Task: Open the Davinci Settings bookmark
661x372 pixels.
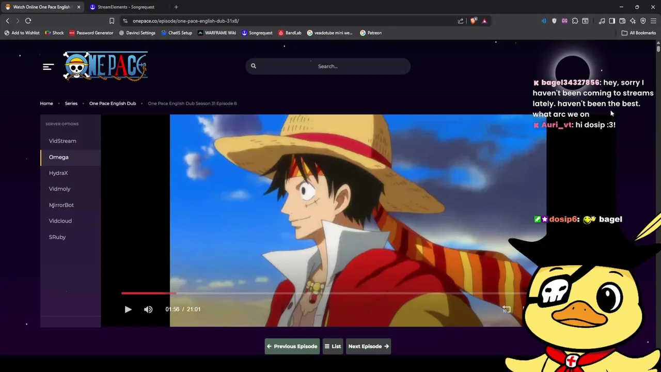Action: tap(137, 33)
